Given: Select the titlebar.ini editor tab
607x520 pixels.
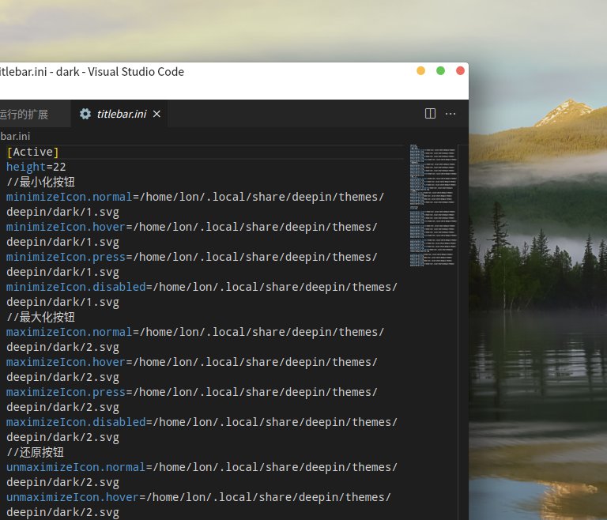Looking at the screenshot, I should tap(119, 114).
